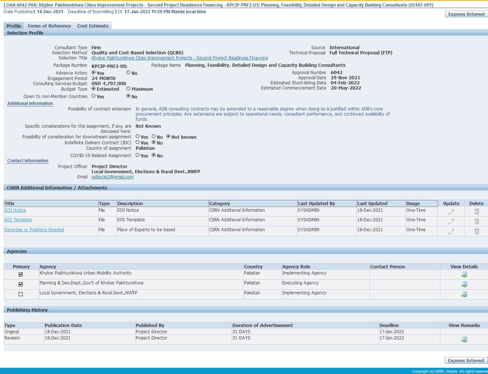Select Full Technical Proposal (FTP) text
This screenshot has height=374, width=488.
click(361, 53)
